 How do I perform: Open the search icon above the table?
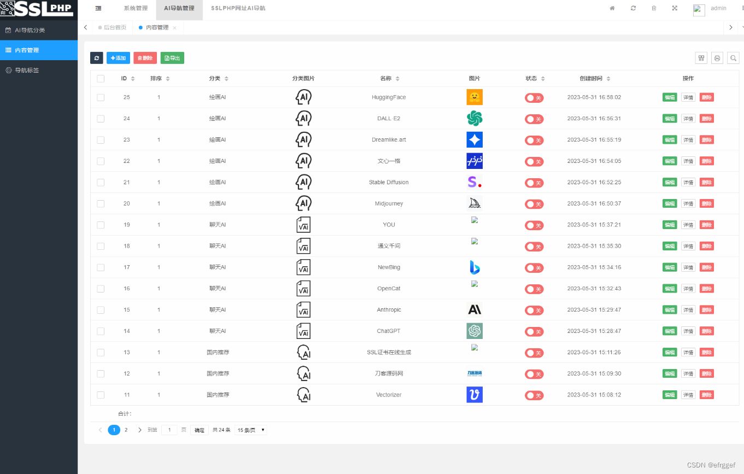coord(733,57)
